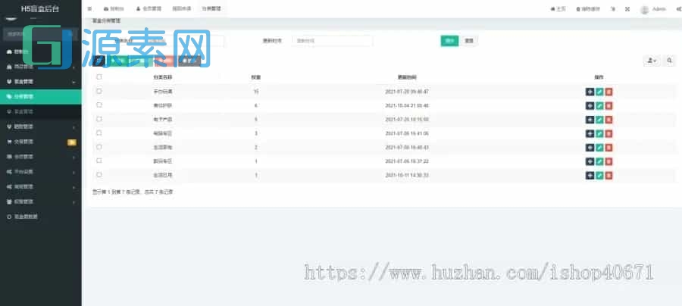Viewport: 682px width, 306px height.
Task: Select the active 分类管理 top tab
Action: point(212,8)
